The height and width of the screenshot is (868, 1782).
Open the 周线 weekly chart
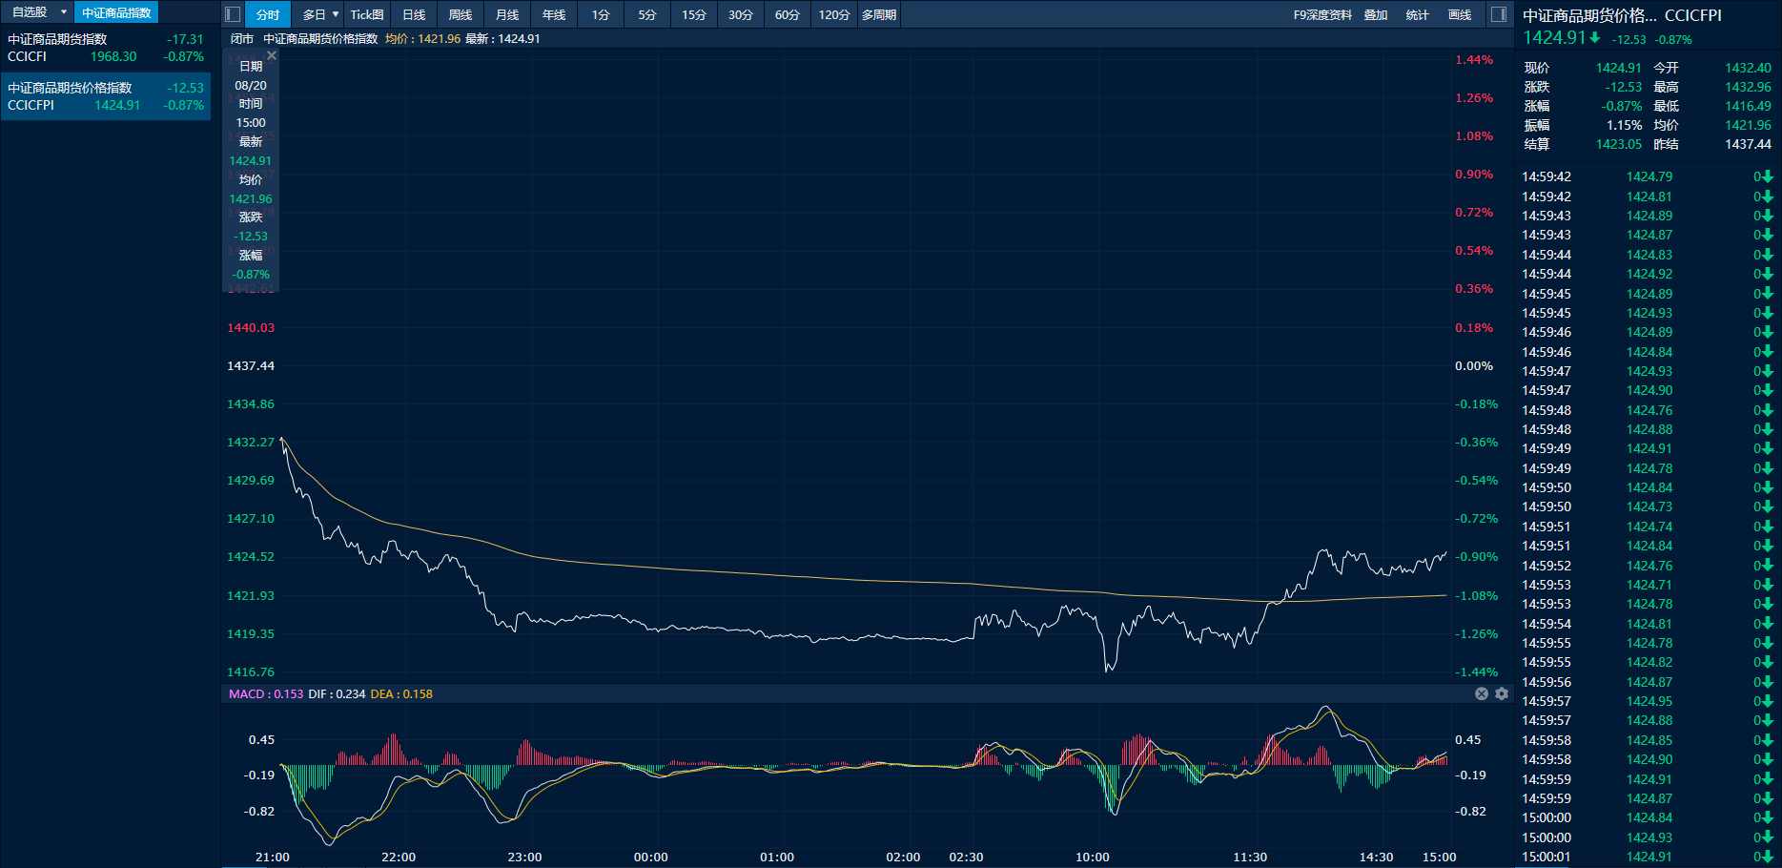pos(461,14)
